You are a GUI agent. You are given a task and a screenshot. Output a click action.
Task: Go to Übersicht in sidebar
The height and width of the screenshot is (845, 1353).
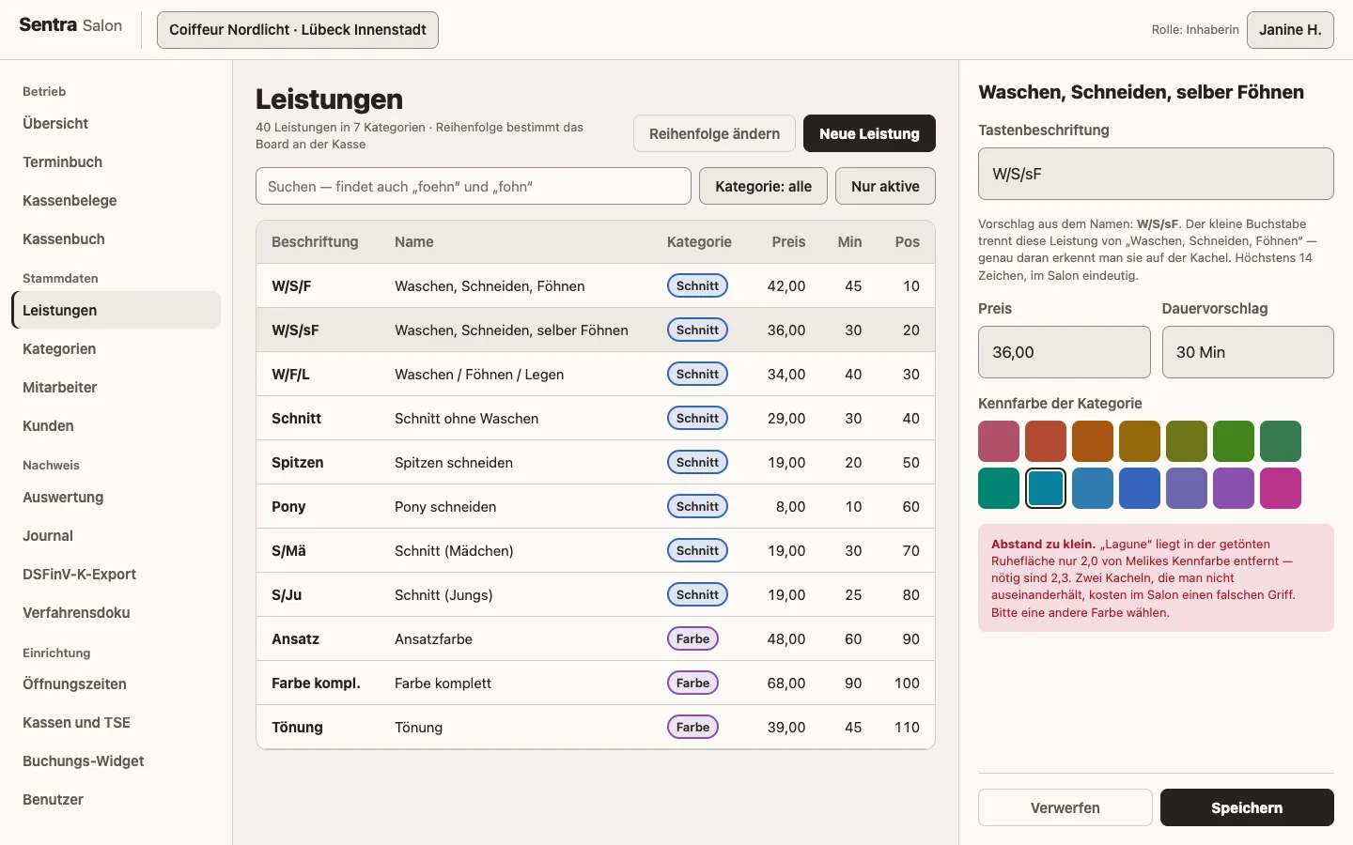point(116,124)
